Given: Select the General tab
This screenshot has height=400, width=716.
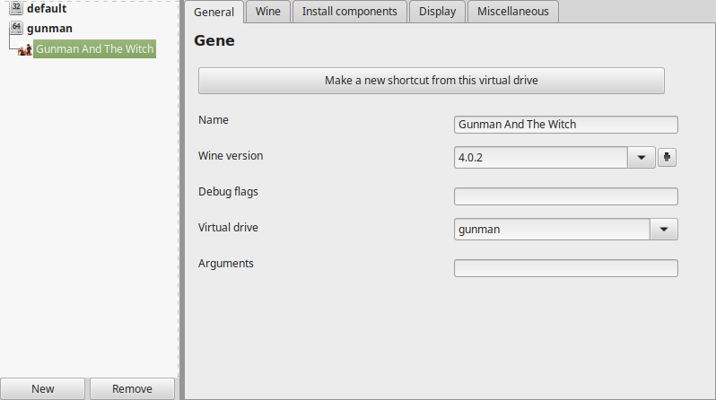Looking at the screenshot, I should click(214, 12).
